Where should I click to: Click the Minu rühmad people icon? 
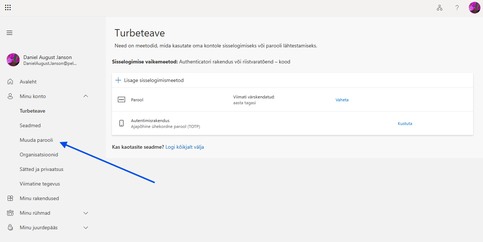(10, 213)
